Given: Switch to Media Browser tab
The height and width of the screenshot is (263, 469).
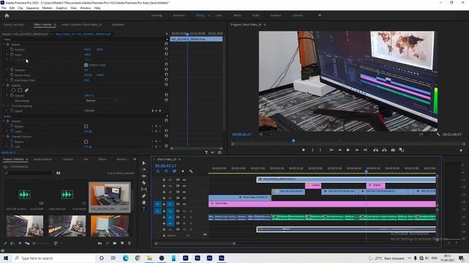Looking at the screenshot, I should (43, 159).
